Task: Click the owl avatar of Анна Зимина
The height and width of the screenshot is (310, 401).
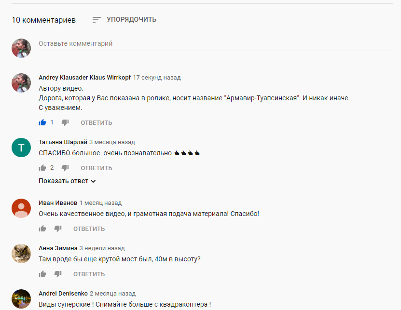Action: point(21,254)
